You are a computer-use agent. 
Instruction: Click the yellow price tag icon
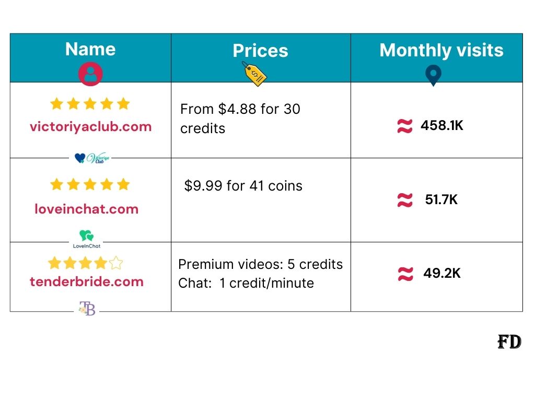254,74
